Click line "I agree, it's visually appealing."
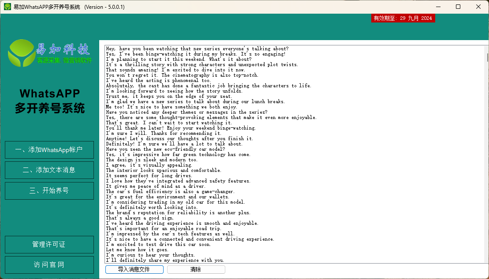489x279 pixels. pyautogui.click(x=149, y=165)
